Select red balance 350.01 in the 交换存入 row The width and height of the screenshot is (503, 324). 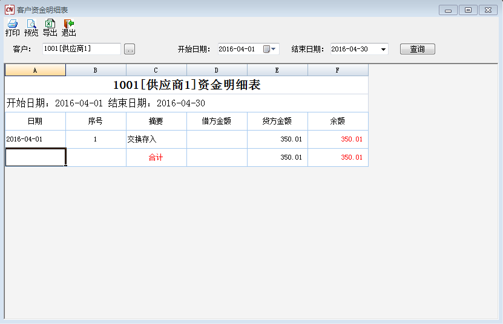pos(338,139)
